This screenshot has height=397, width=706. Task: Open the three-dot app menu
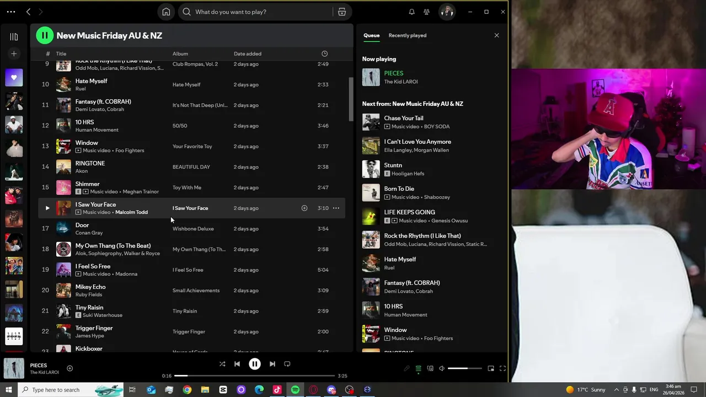pos(11,12)
